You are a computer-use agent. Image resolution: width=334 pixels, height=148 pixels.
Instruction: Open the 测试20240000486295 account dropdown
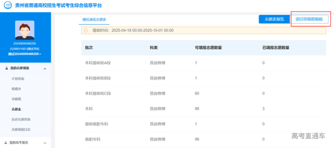(x=25, y=54)
